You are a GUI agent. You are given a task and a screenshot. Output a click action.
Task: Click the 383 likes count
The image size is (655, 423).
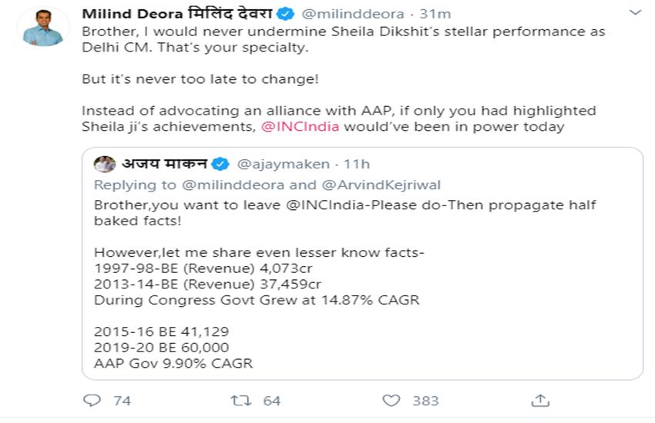[x=425, y=401]
